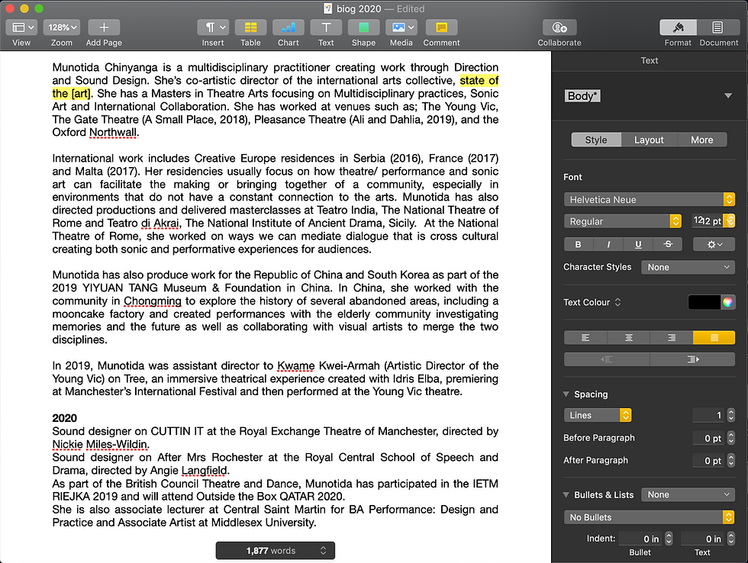The height and width of the screenshot is (563, 748).
Task: Open the Media menu
Action: pos(401,27)
